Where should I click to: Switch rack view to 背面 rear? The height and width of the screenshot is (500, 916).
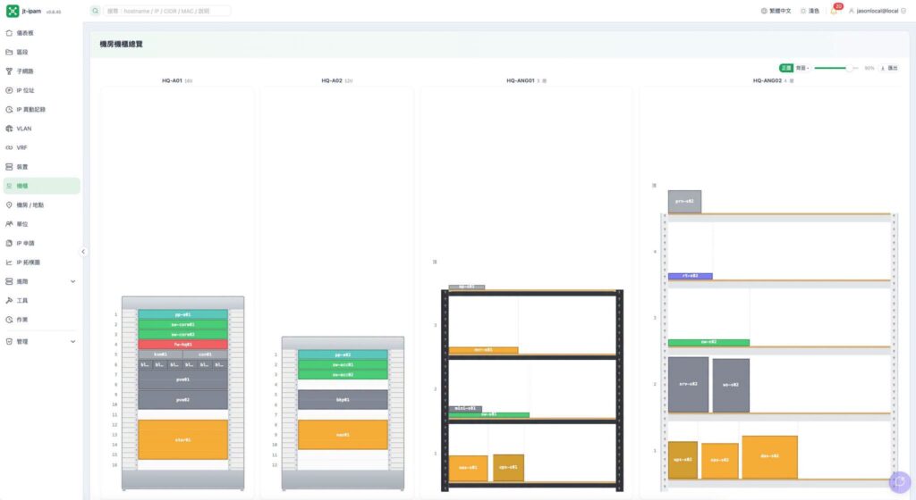point(801,68)
